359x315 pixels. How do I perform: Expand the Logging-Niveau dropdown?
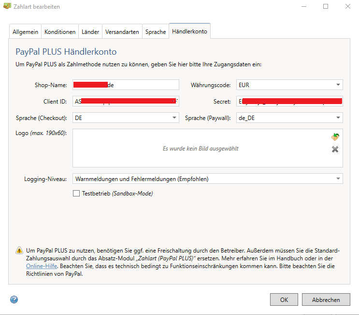(208, 179)
